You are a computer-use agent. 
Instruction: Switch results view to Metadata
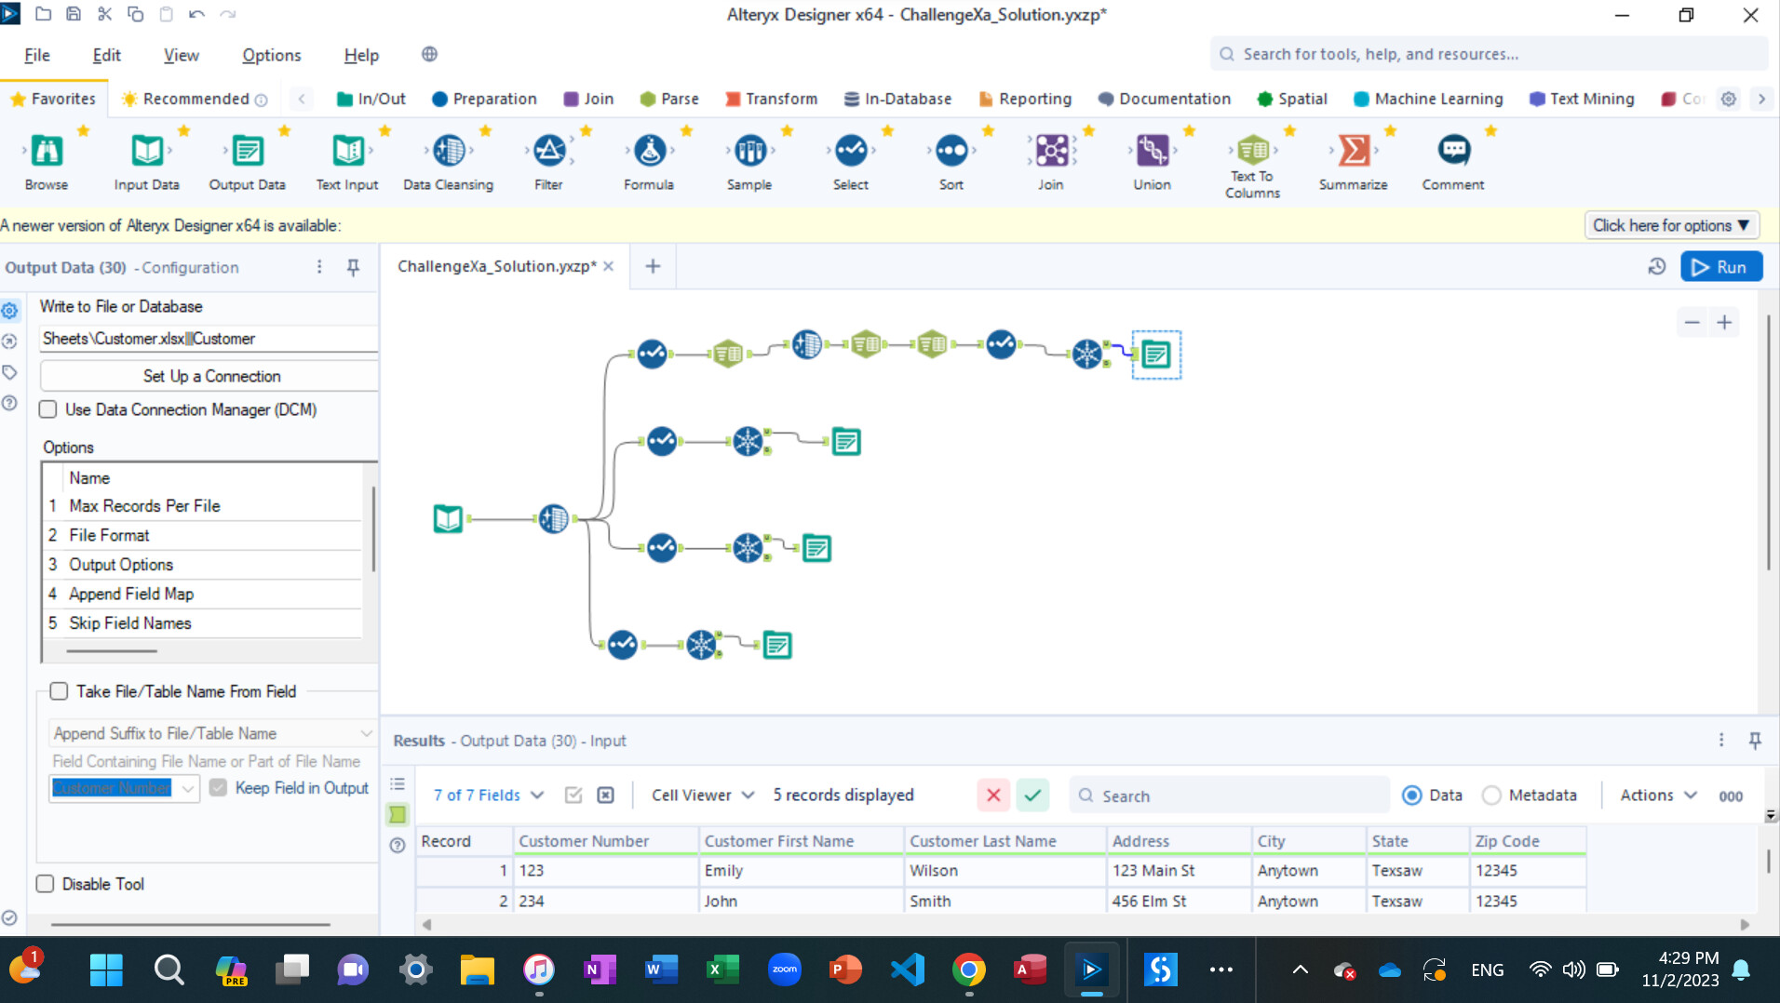tap(1491, 796)
